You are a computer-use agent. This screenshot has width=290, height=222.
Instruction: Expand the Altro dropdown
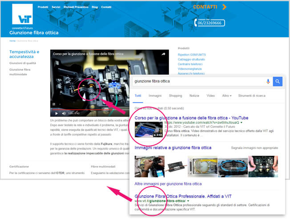(x=226, y=95)
